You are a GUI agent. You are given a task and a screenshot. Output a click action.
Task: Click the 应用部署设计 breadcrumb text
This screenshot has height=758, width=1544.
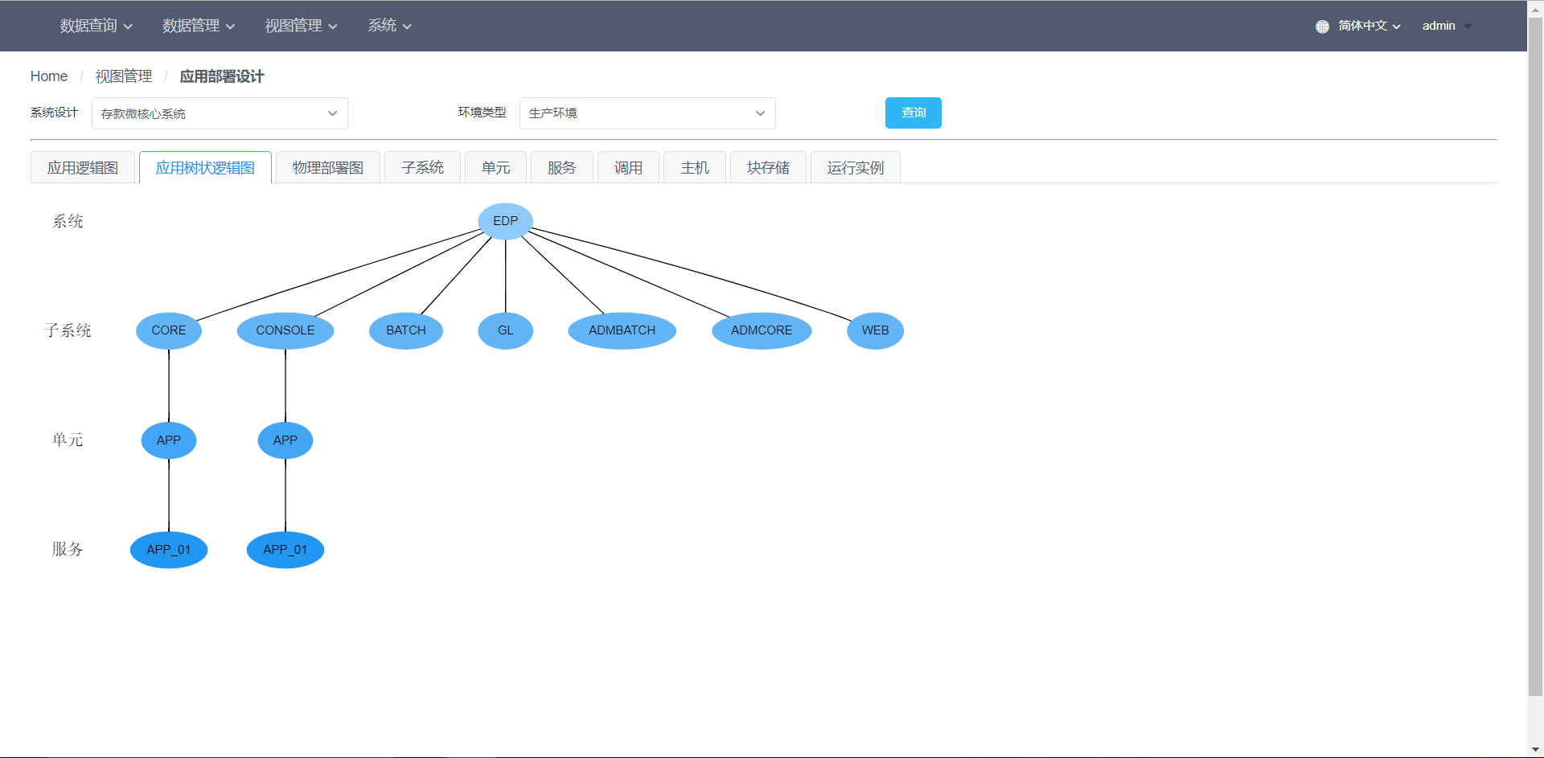(x=222, y=76)
